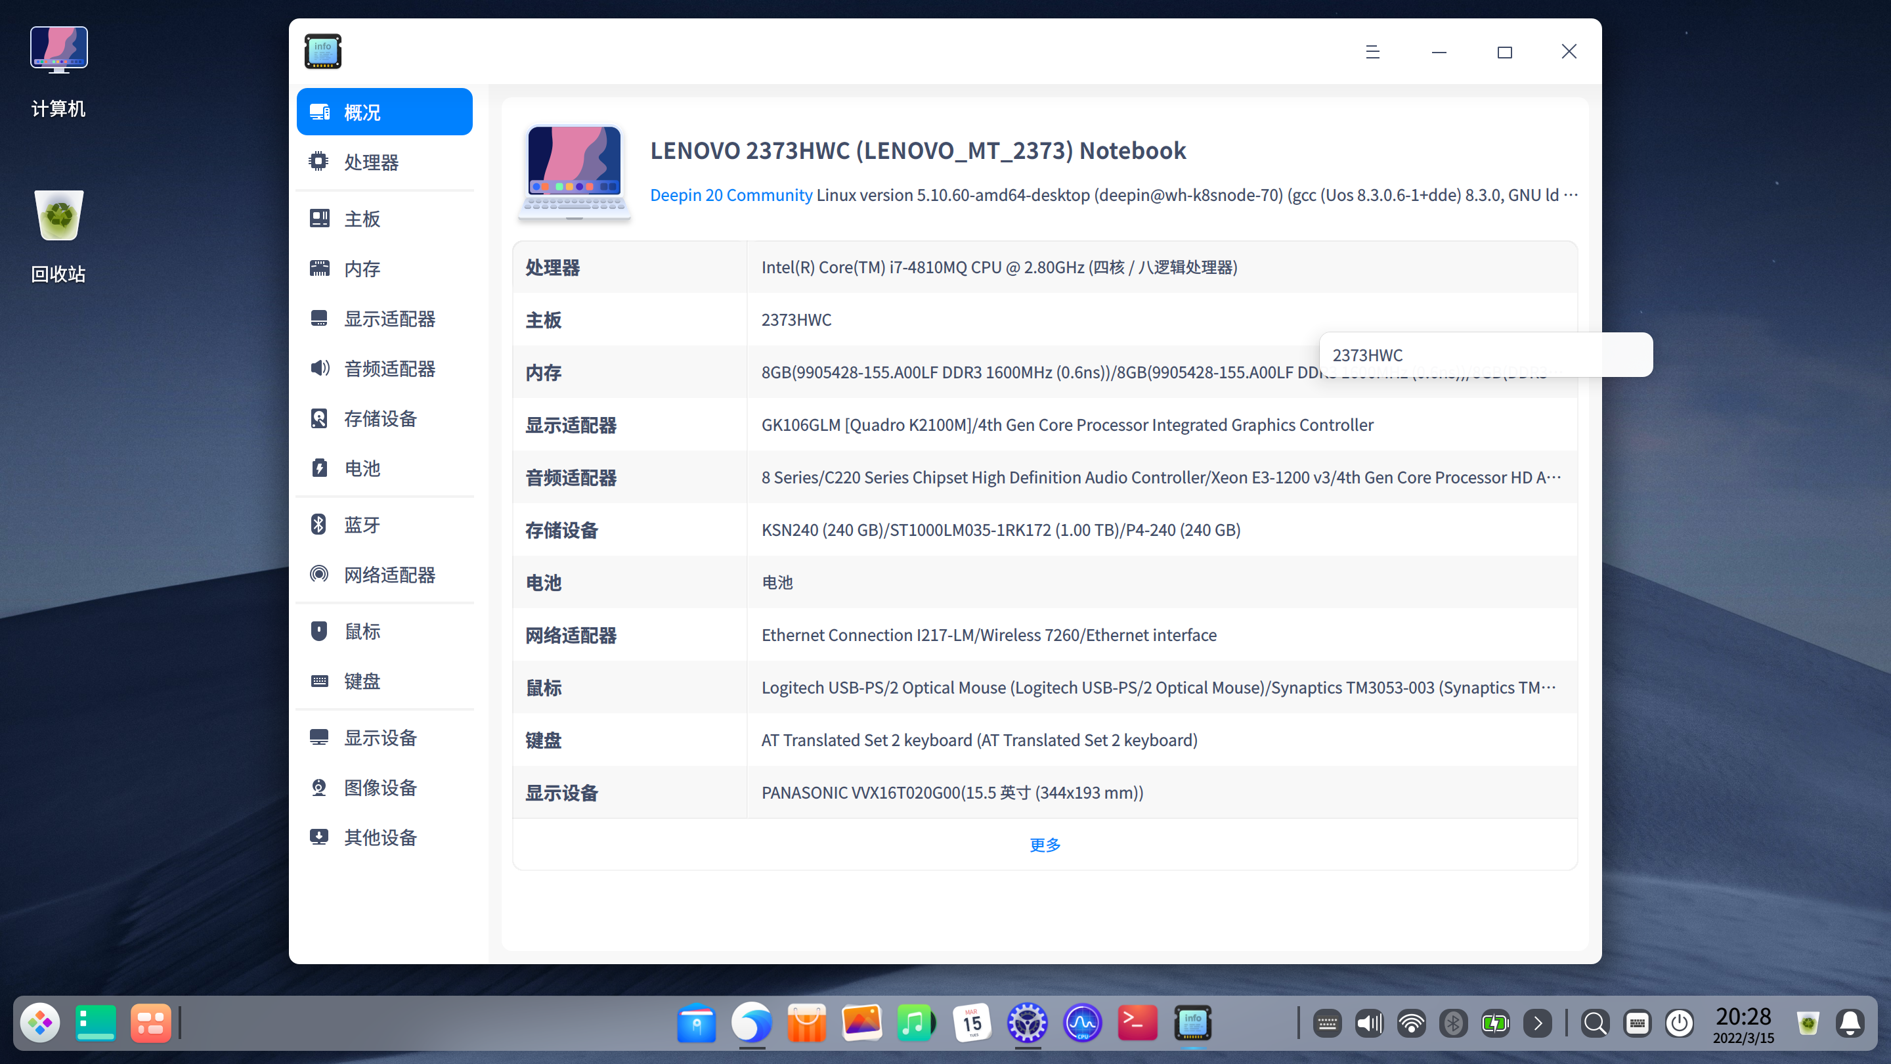The image size is (1891, 1064).
Task: Click the Bluetooth icon in system tray
Action: click(1454, 1022)
